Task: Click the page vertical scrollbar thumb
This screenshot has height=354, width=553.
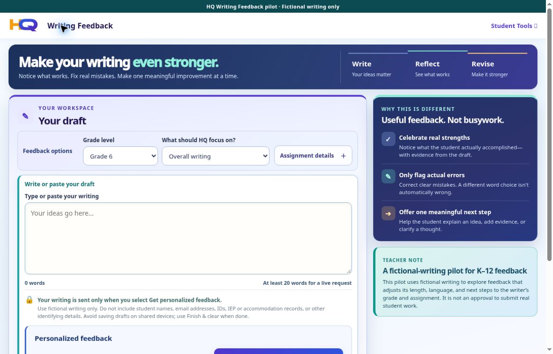Action: (549, 135)
